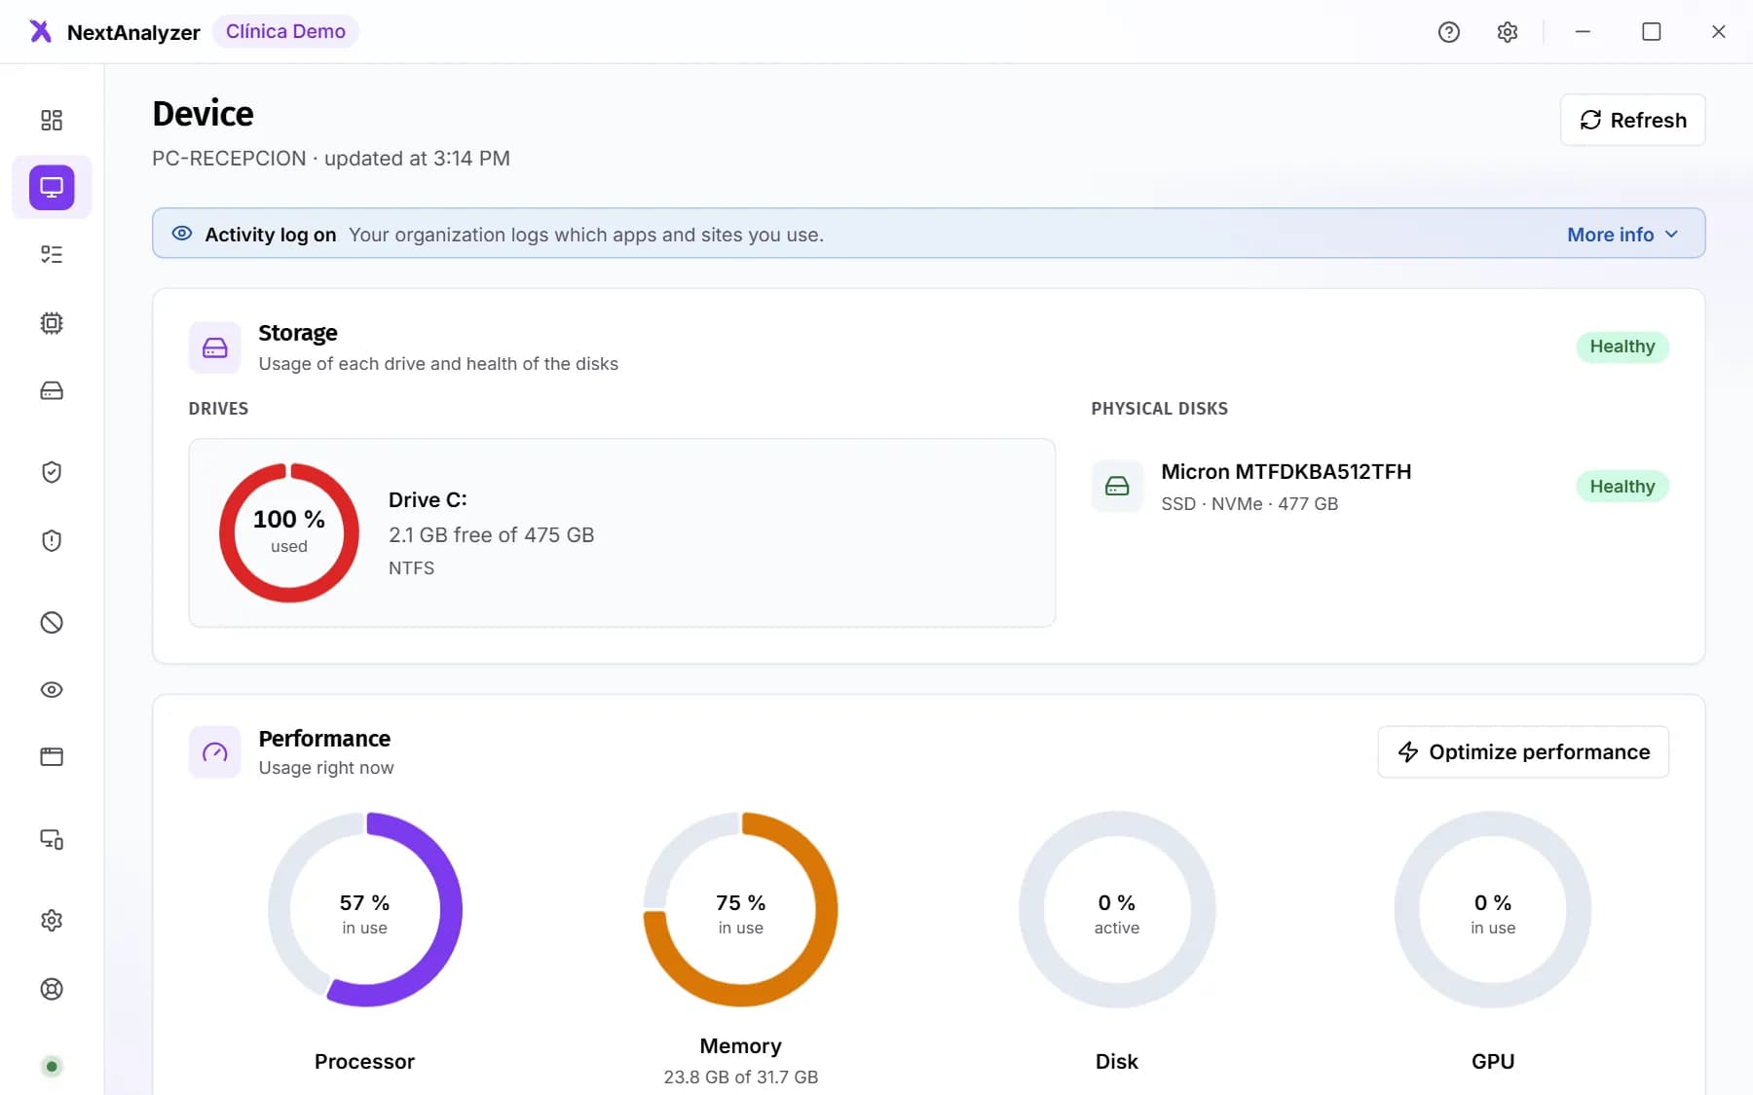Click the Drive C: 100% used ring
The width and height of the screenshot is (1753, 1095).
click(289, 532)
